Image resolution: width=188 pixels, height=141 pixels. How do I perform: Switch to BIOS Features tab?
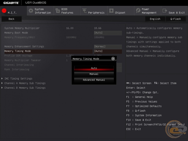[67, 11]
